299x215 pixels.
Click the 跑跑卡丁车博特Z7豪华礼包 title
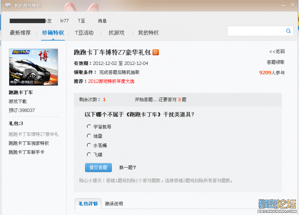click(112, 52)
